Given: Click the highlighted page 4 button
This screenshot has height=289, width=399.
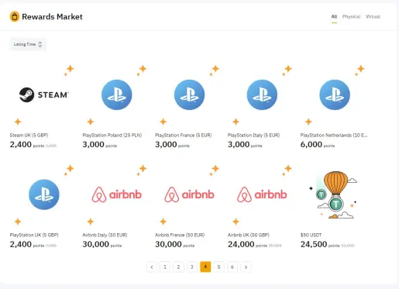Looking at the screenshot, I should click(x=205, y=267).
